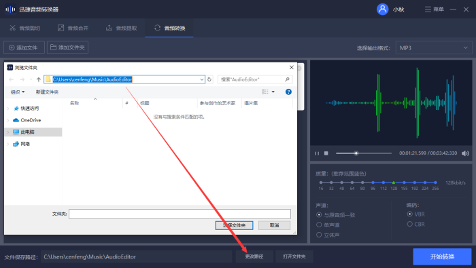Click the 开始转换 button

click(442, 256)
